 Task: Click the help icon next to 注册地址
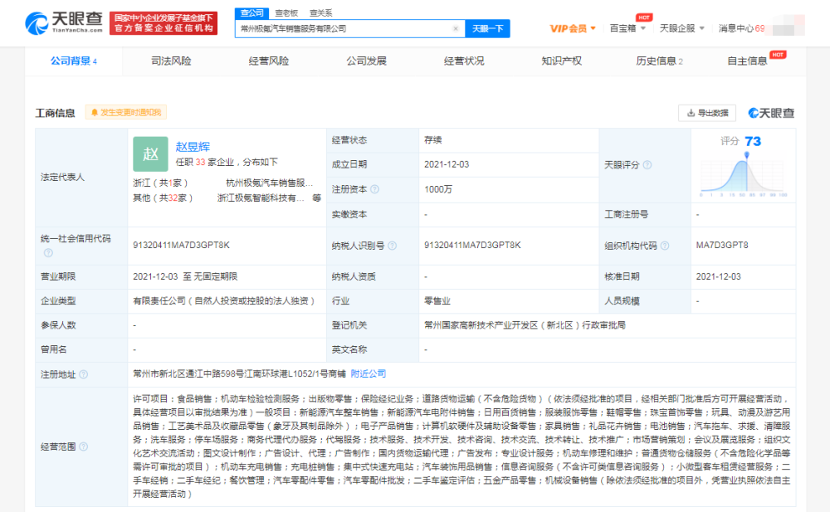point(83,374)
